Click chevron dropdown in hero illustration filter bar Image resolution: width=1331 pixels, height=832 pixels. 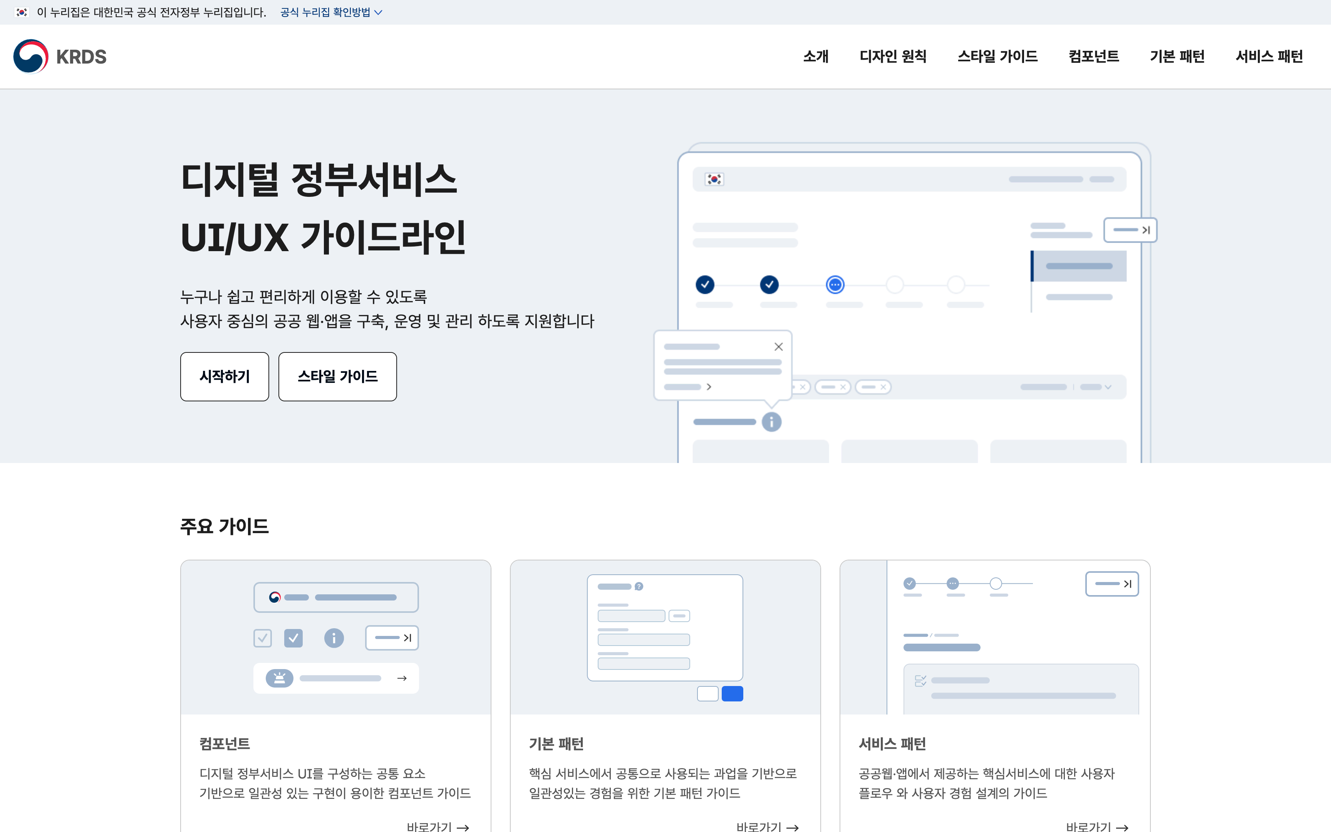pos(1108,387)
